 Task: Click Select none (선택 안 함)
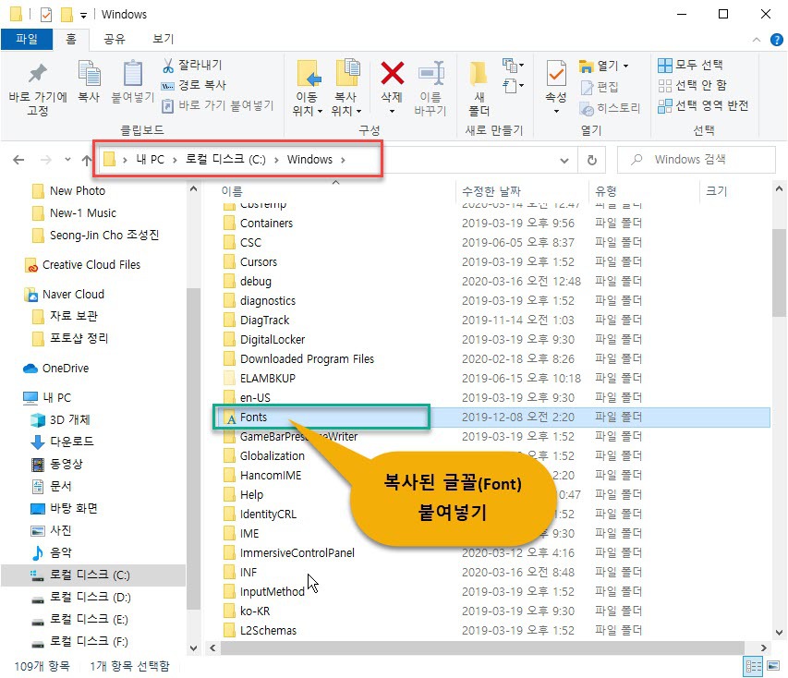(692, 85)
